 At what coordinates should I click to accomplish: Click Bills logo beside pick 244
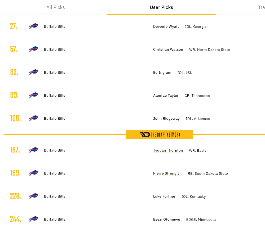click(33, 219)
